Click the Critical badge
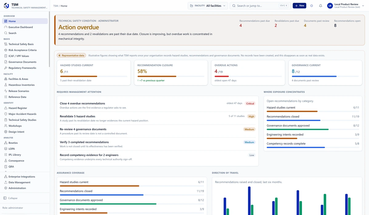369x215 pixels. click(250, 104)
